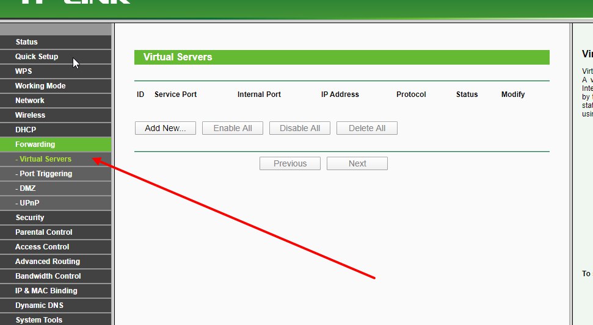593x325 pixels.
Task: Click the Status column header in table
Action: tap(467, 95)
